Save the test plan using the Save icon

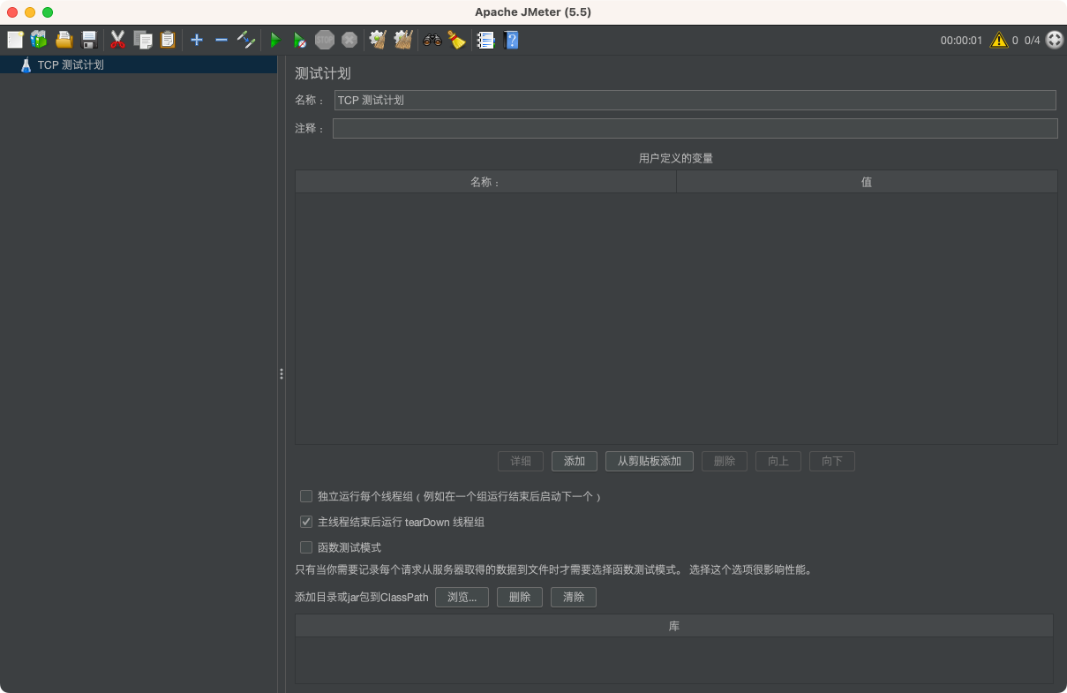coord(88,40)
